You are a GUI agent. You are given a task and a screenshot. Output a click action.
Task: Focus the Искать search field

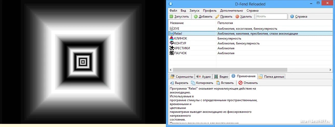pos(271,17)
